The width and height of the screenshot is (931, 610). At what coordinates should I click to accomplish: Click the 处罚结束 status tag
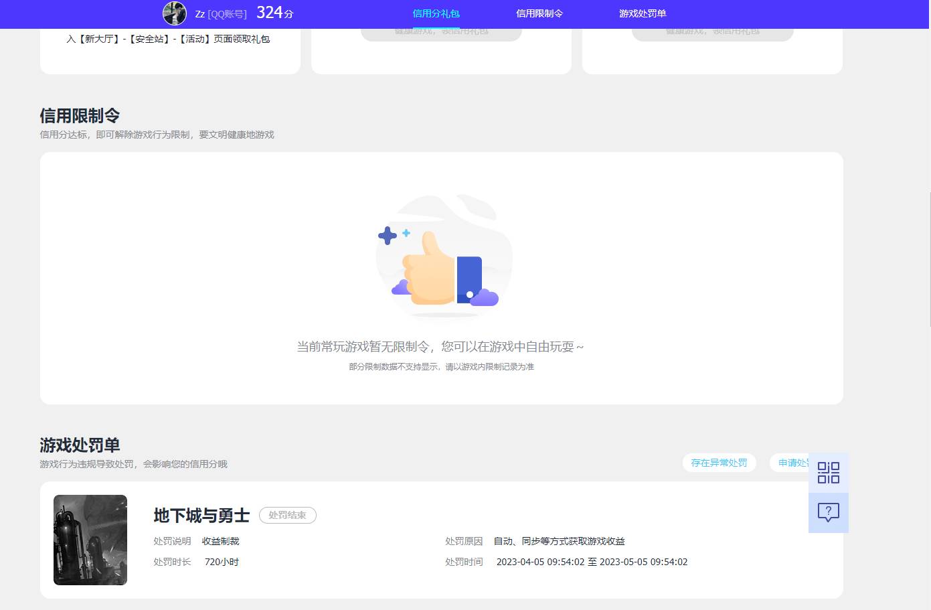pos(288,515)
